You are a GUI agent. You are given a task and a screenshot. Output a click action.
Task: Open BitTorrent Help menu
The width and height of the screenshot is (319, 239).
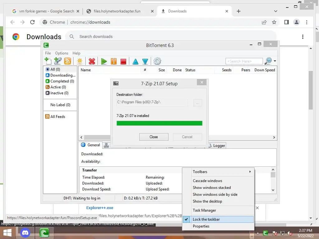click(x=77, y=53)
